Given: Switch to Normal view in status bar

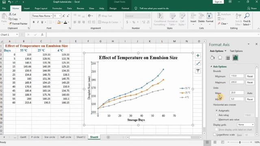Looking at the screenshot, I should click(x=207, y=142).
